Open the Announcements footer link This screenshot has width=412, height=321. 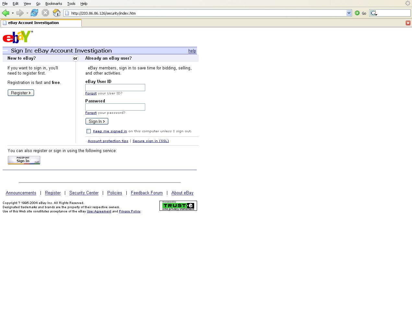click(21, 193)
